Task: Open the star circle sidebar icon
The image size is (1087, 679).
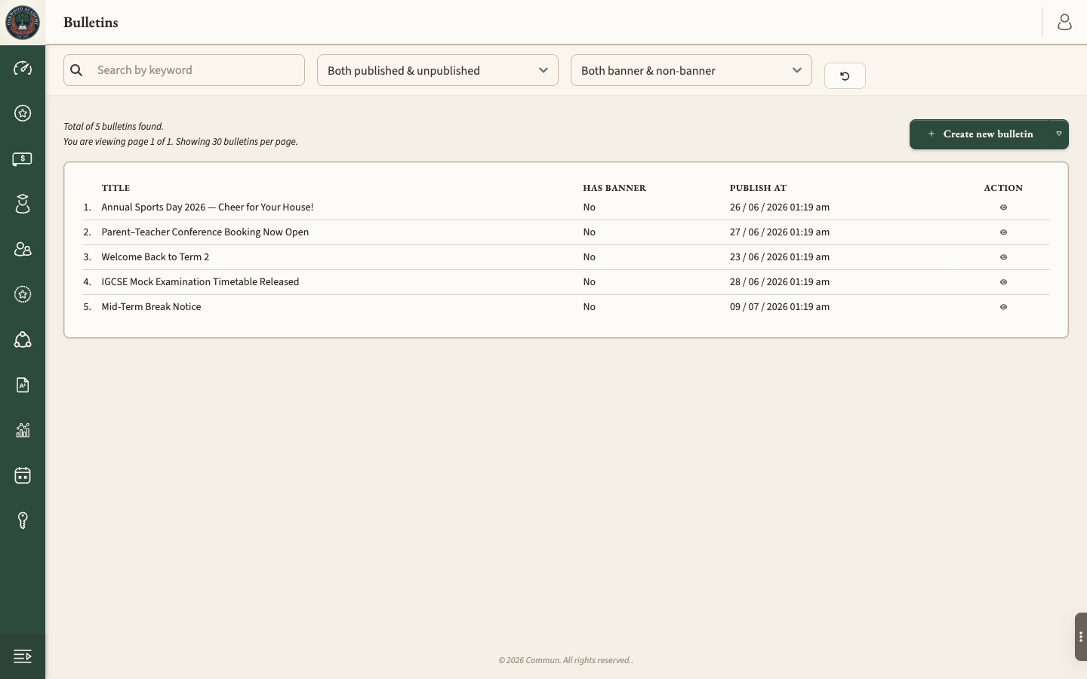Action: (23, 113)
